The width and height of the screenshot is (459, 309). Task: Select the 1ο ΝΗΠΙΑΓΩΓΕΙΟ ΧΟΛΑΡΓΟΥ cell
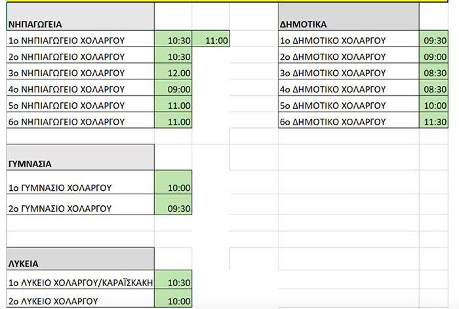[79, 41]
